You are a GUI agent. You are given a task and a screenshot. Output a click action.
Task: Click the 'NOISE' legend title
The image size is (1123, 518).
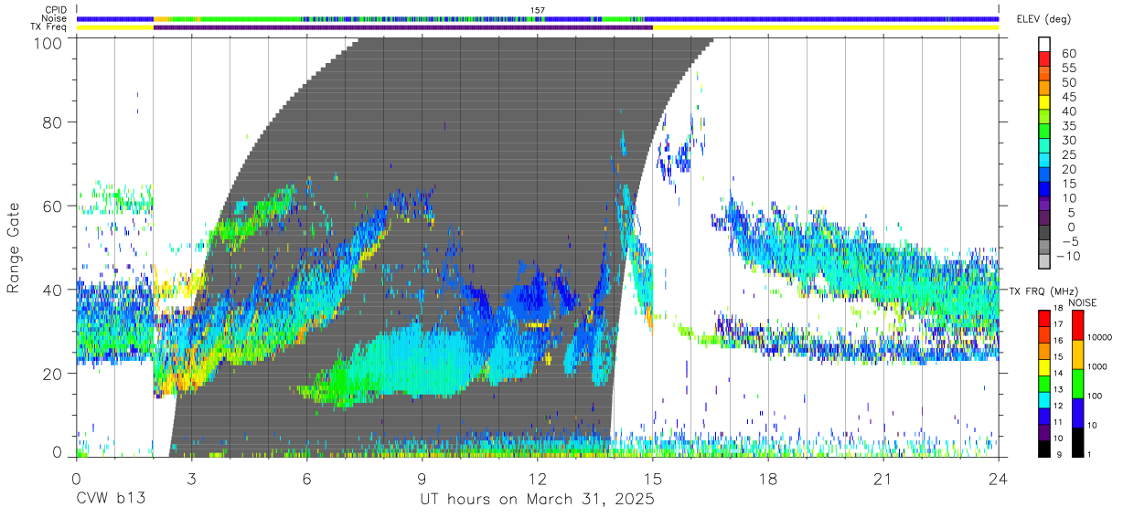coord(1084,302)
